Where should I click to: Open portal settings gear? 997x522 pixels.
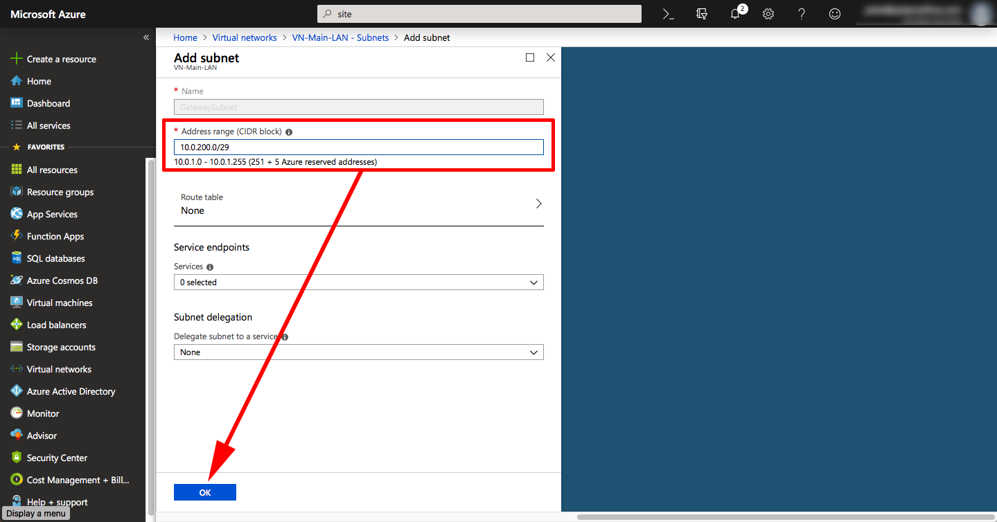768,14
